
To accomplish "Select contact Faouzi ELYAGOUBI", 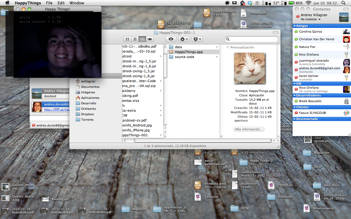I will click(x=322, y=113).
